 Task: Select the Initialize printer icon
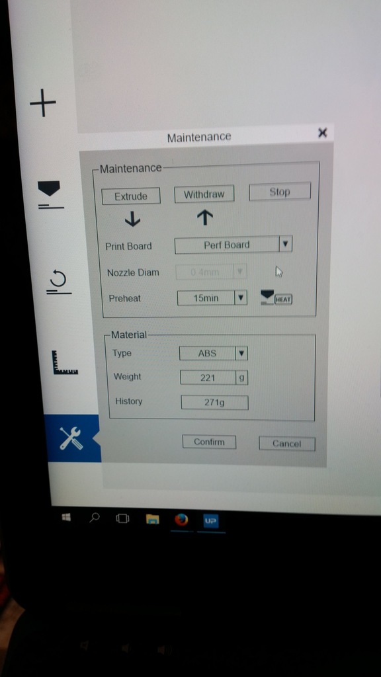click(x=59, y=282)
